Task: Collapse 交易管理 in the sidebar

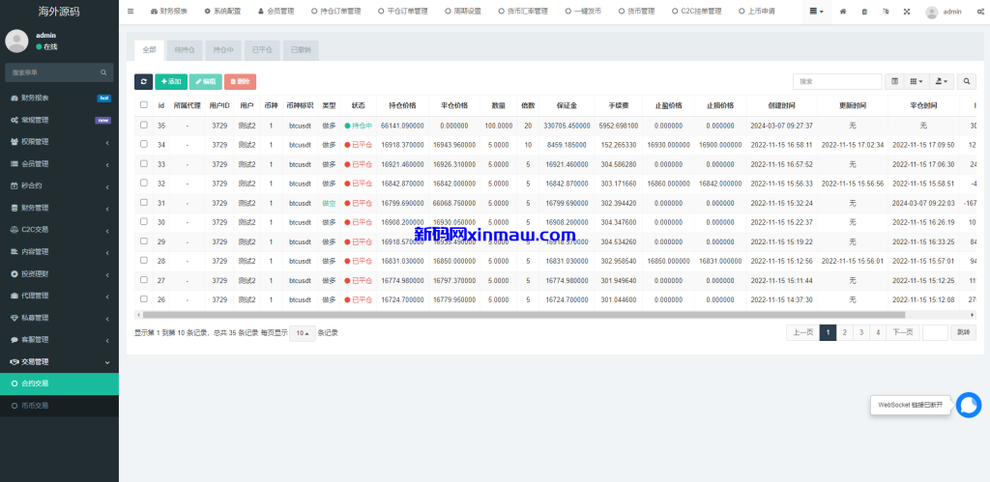Action: [x=59, y=362]
